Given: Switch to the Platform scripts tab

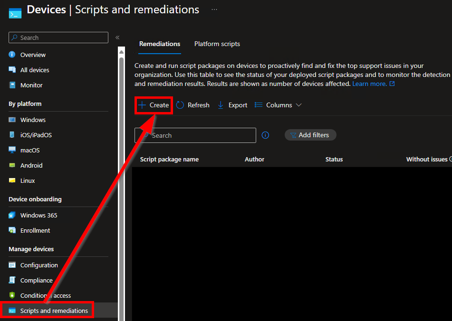Looking at the screenshot, I should click(x=217, y=44).
